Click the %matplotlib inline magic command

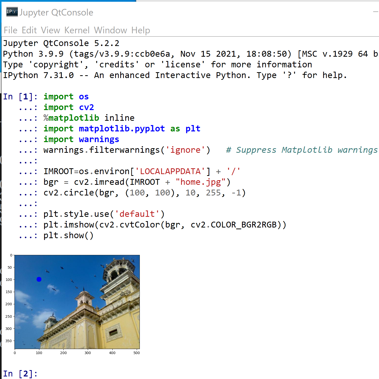point(89,118)
